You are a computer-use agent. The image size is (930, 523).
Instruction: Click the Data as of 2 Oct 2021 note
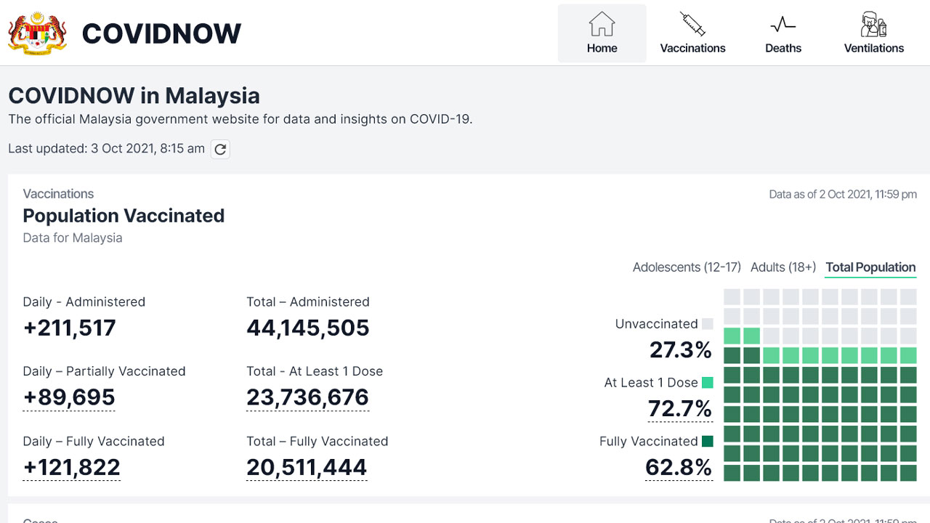point(843,195)
